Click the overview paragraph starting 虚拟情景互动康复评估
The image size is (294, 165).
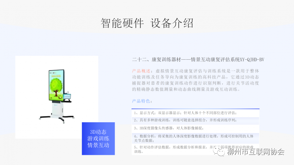(x=195, y=80)
